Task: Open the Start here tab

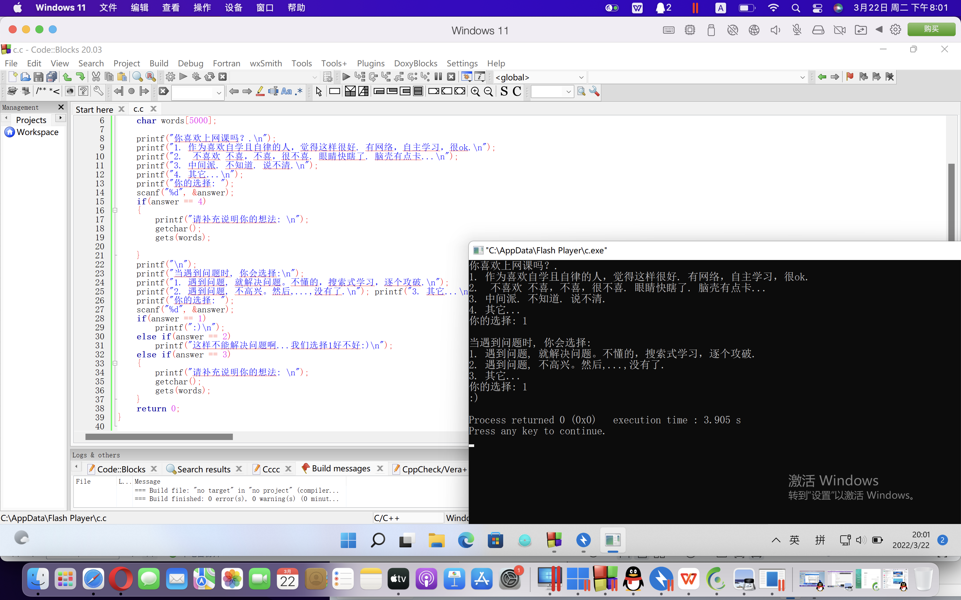Action: click(x=94, y=109)
